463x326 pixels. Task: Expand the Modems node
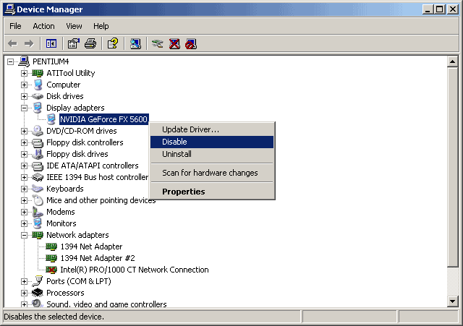coord(24,212)
